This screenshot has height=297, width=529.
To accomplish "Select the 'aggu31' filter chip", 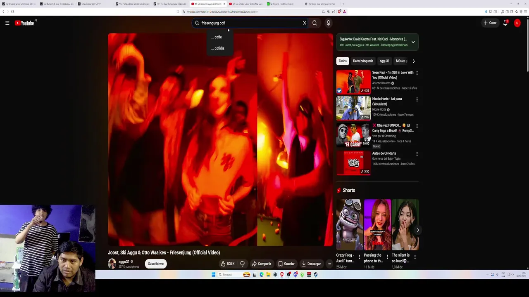I will pos(384,61).
